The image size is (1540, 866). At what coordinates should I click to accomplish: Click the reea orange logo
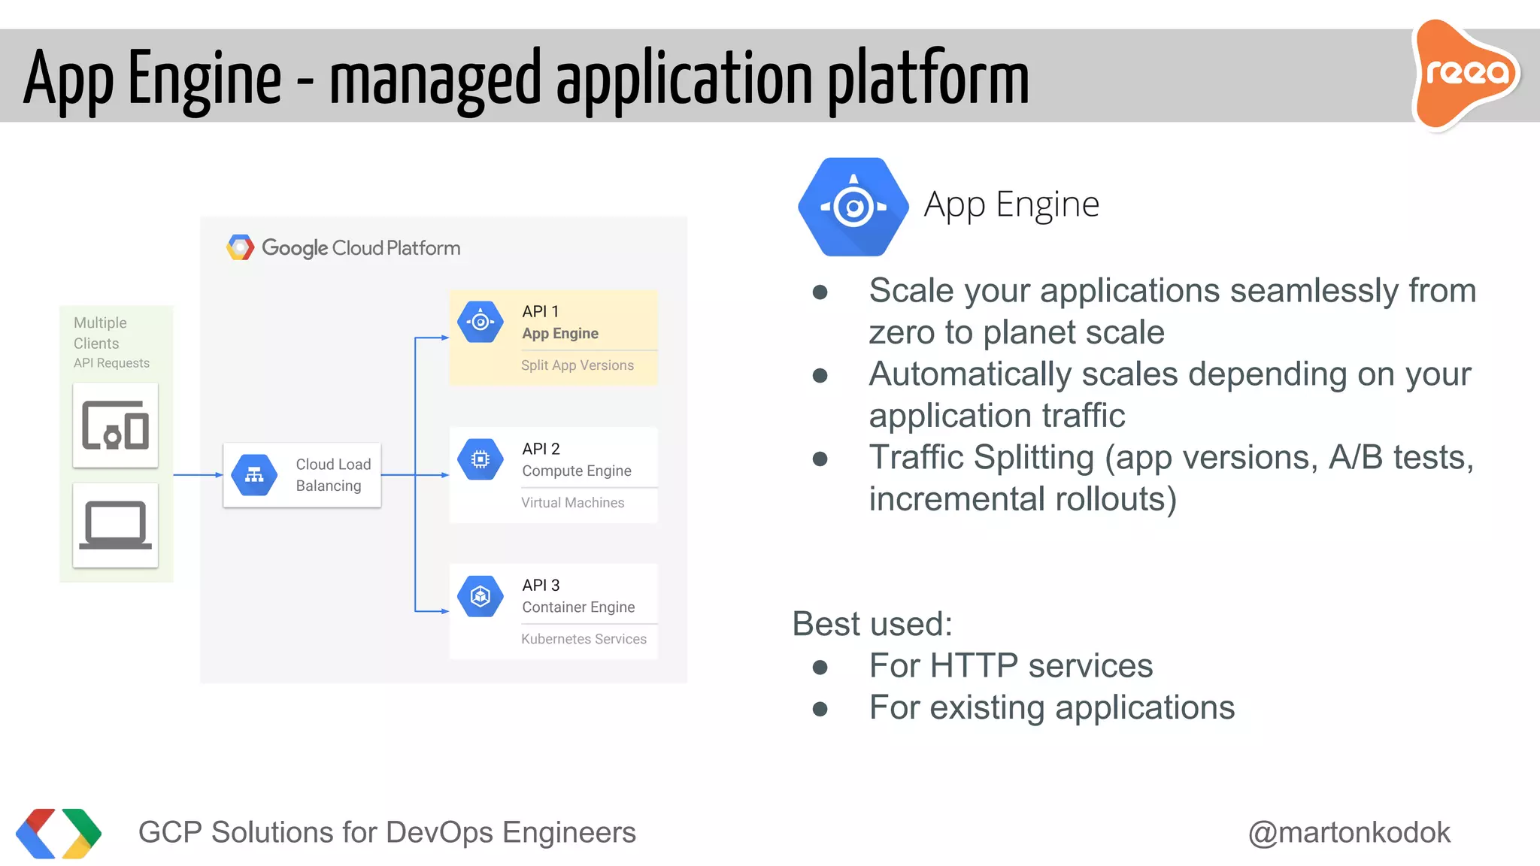point(1466,74)
